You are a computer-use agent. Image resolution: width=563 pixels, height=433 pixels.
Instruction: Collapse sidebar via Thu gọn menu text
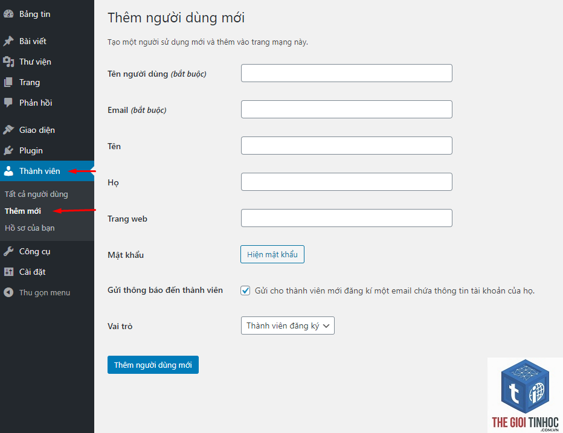pyautogui.click(x=45, y=293)
